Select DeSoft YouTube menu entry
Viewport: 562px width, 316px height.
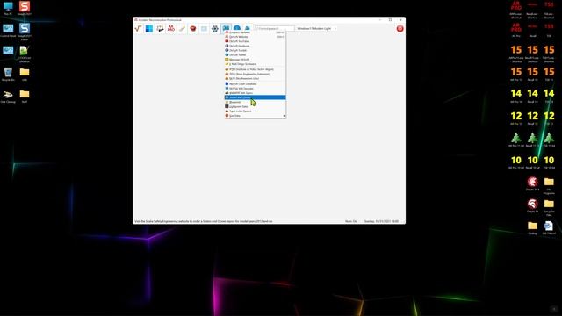tap(255, 41)
